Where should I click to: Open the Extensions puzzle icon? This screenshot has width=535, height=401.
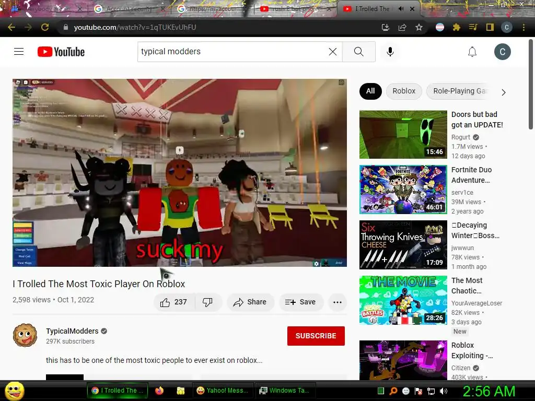457,27
